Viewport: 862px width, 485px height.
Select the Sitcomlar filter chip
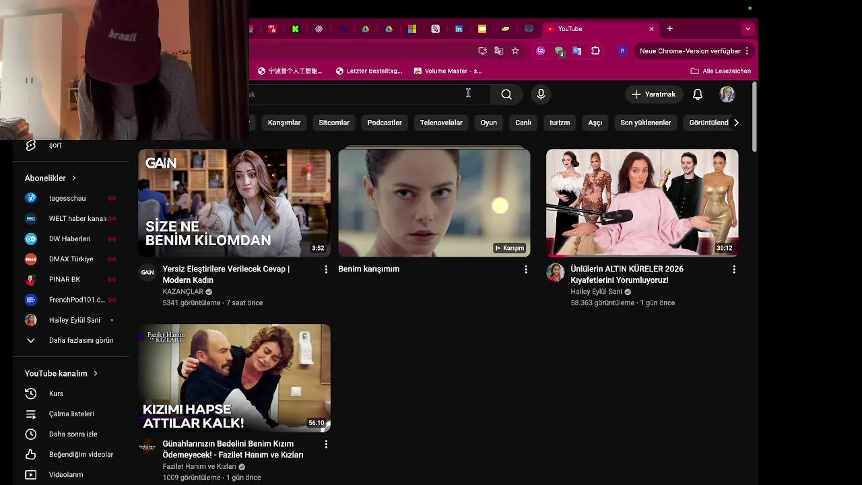334,123
